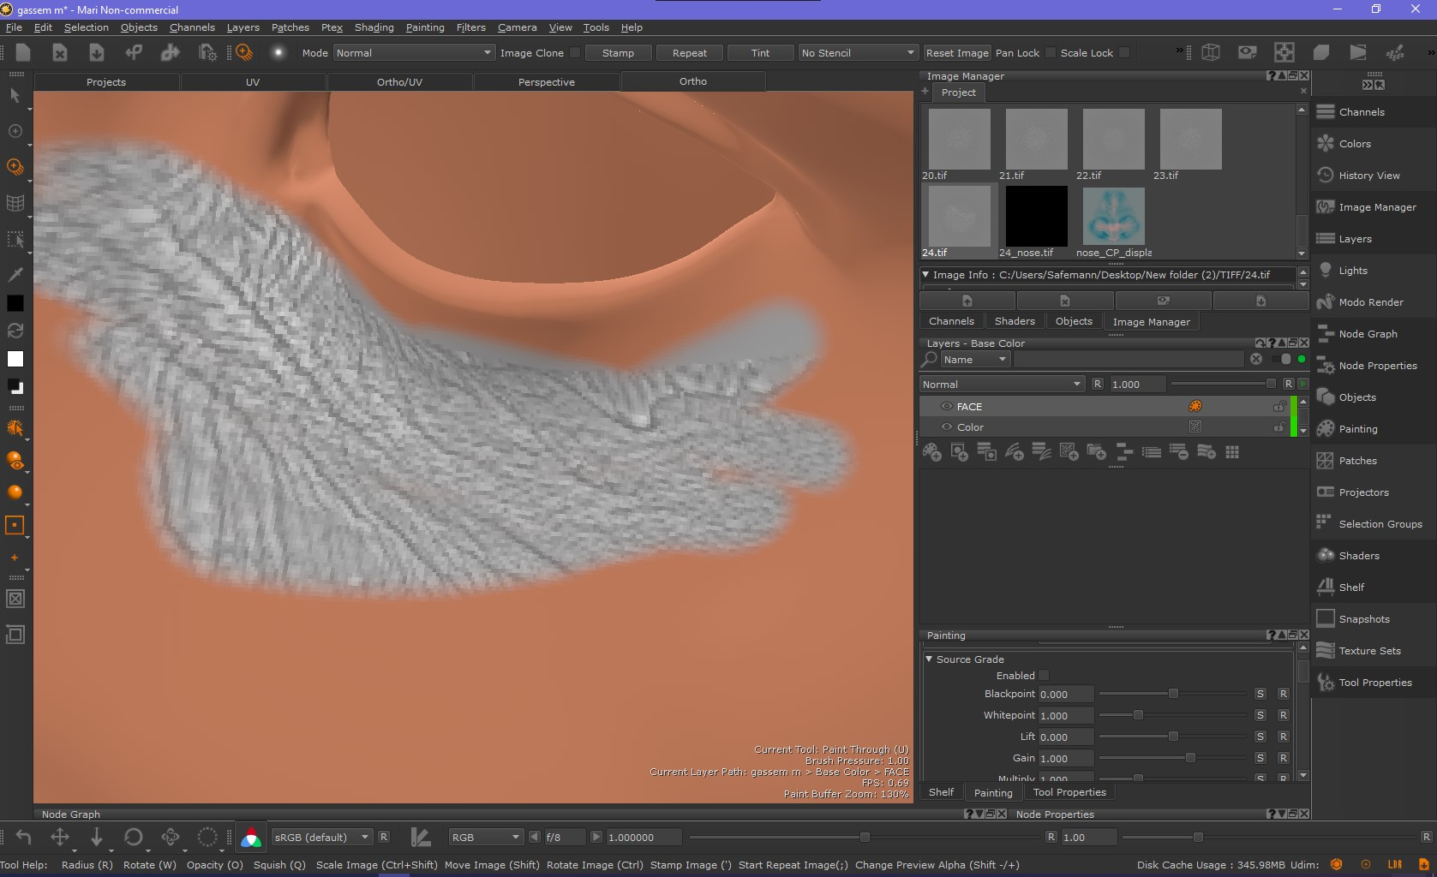The width and height of the screenshot is (1437, 877).
Task: Open the Ptex menu
Action: click(x=332, y=27)
